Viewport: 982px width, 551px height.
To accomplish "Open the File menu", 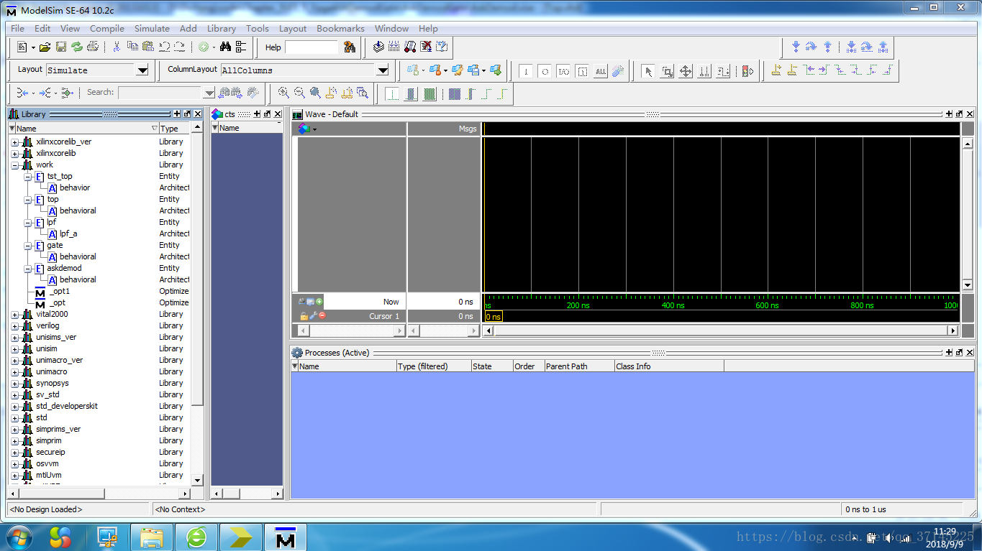I will (x=17, y=28).
